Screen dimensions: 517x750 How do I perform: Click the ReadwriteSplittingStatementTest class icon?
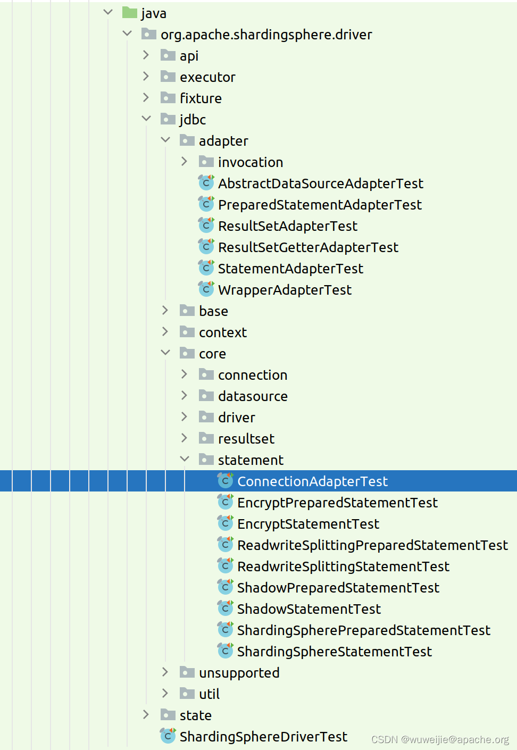click(x=225, y=566)
